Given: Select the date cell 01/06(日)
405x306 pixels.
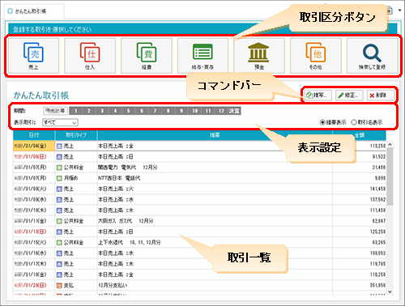Looking at the screenshot, I should 34,157.
